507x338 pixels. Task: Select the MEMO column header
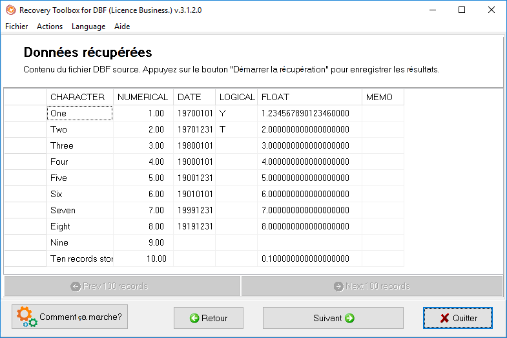[x=383, y=97]
